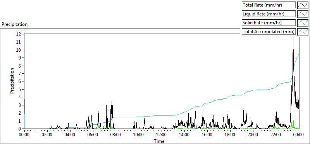This screenshot has width=310, height=144.
Task: Select the Total Accumulated (mm) legend label
Action: (x=269, y=32)
